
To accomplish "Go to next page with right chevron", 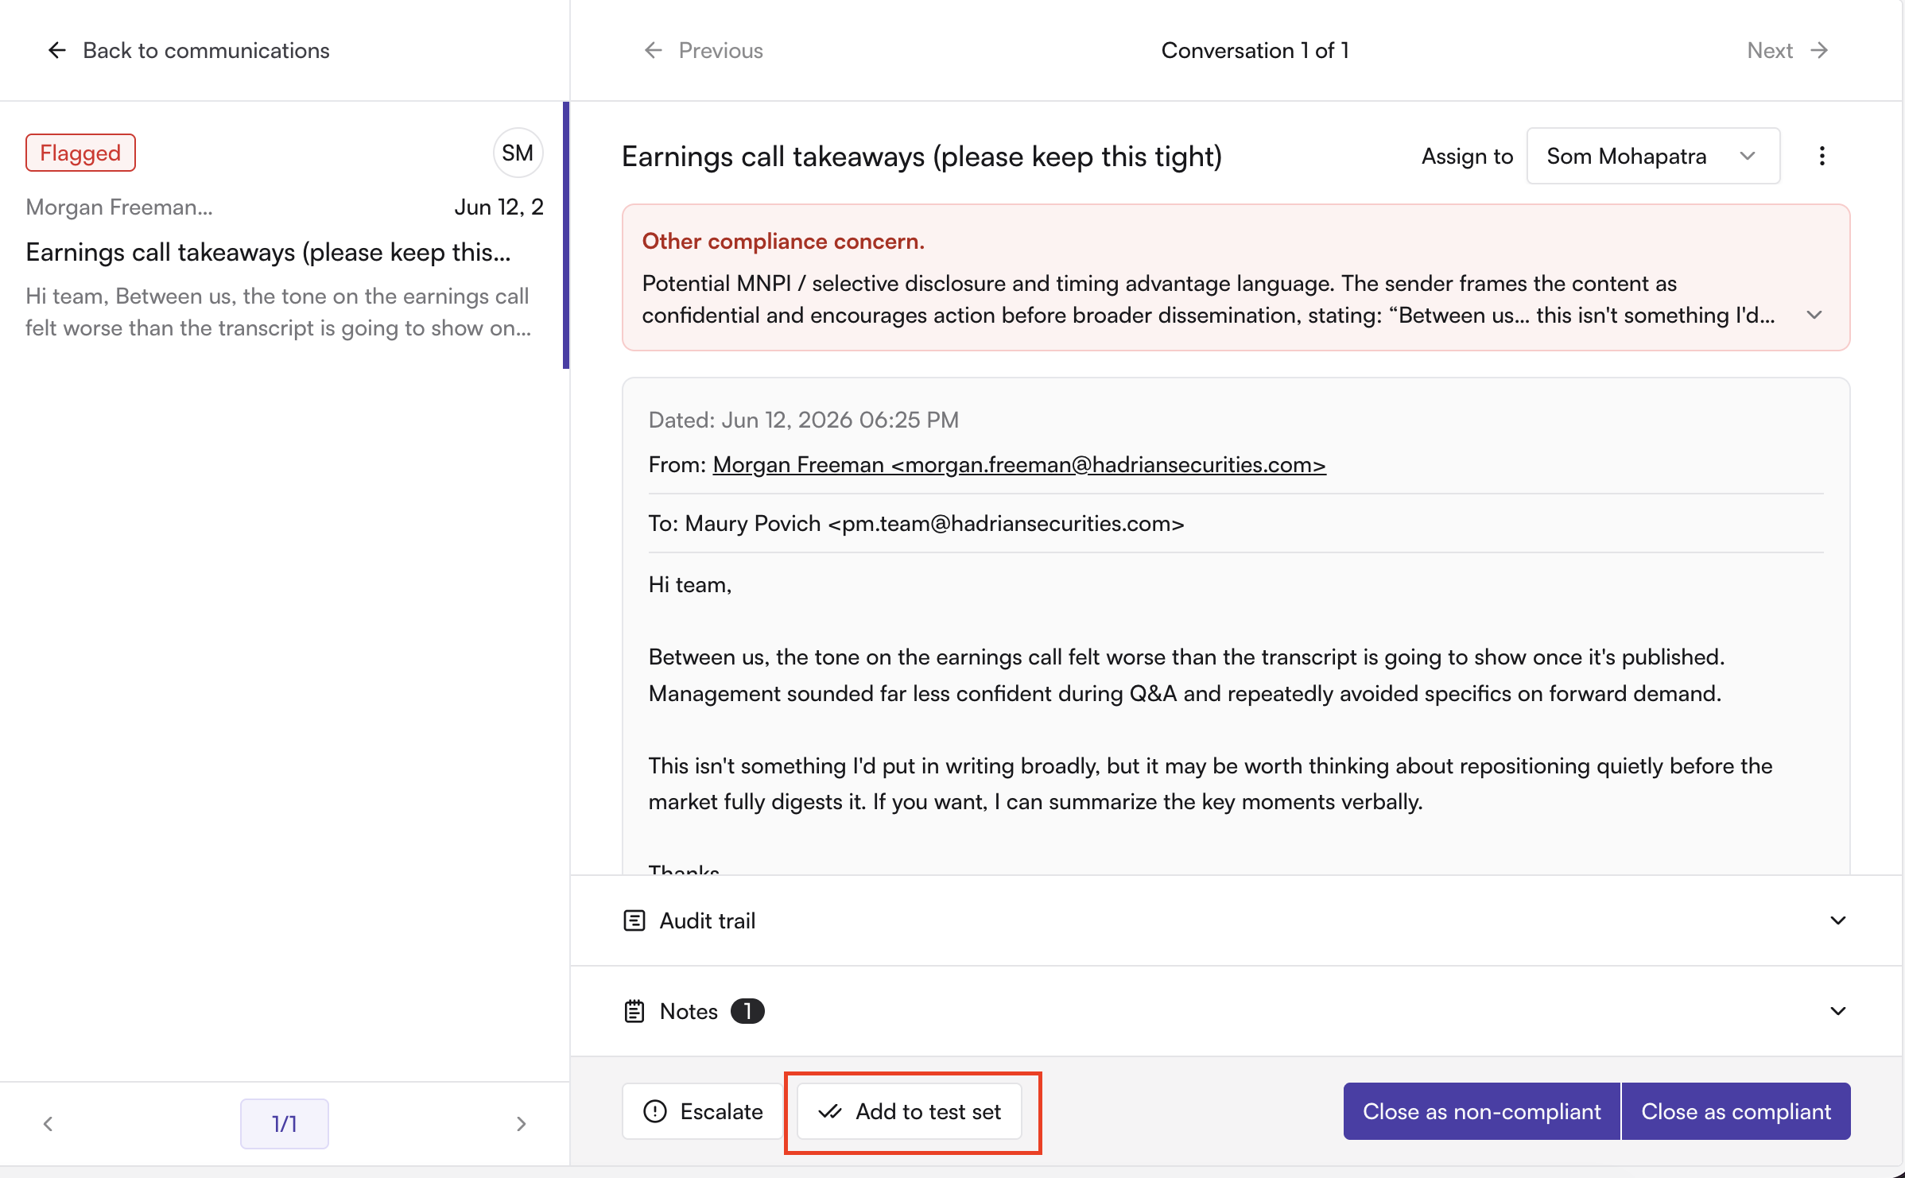I will click(x=521, y=1123).
